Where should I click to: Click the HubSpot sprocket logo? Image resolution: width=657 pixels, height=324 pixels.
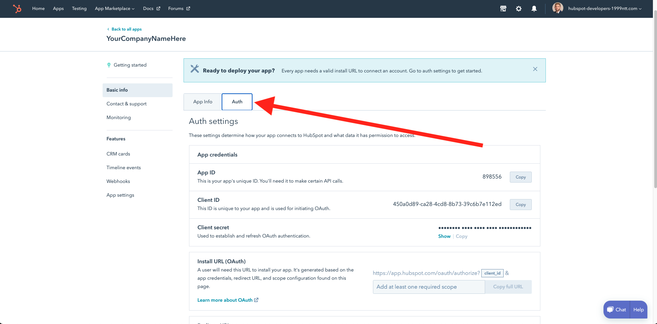17,9
